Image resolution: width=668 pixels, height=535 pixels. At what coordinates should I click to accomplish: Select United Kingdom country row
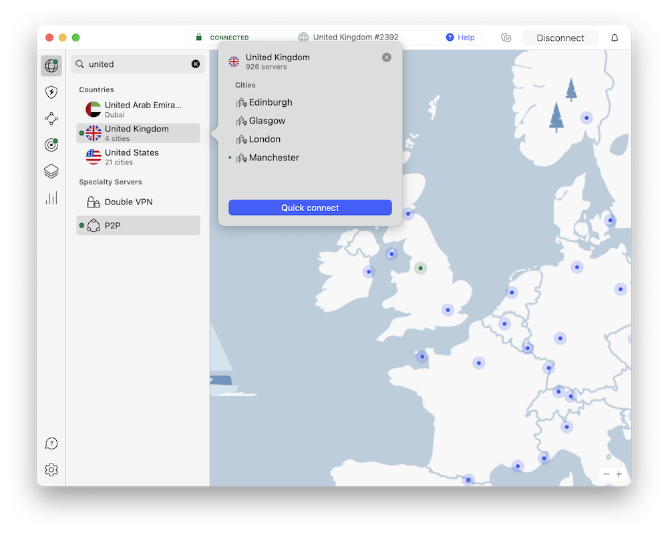138,133
